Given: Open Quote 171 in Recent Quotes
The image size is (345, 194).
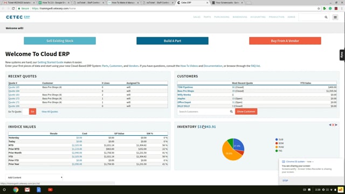Looking at the screenshot, I should pyautogui.click(x=14, y=102).
